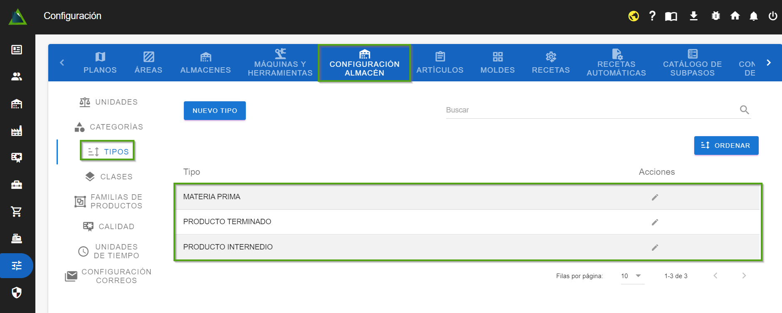Open notifications bell icon
782x313 pixels.
point(753,16)
